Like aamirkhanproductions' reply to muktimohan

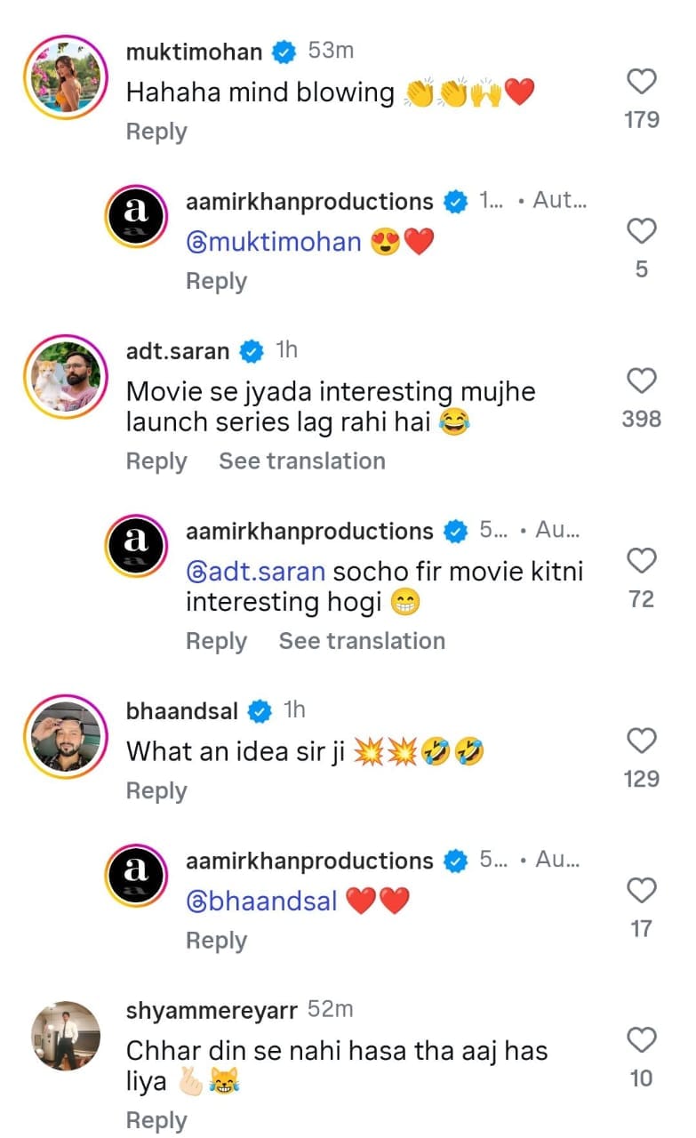click(x=641, y=232)
